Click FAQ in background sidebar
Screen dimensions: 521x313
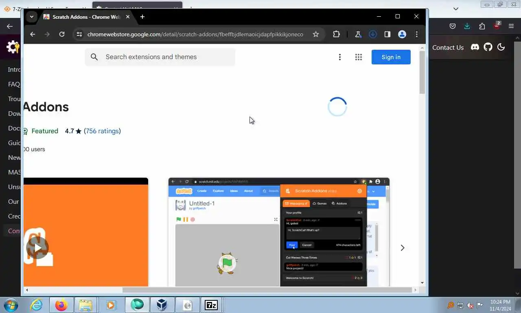pyautogui.click(x=14, y=84)
